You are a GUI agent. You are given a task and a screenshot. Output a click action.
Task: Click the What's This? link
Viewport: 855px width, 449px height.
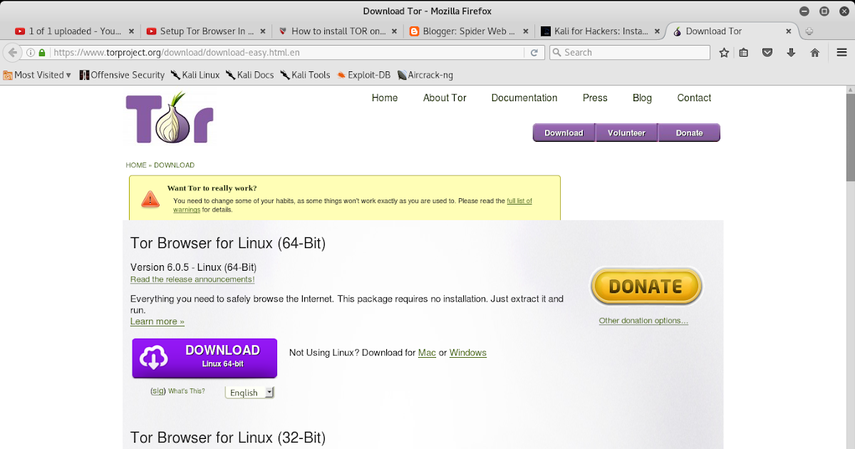187,391
